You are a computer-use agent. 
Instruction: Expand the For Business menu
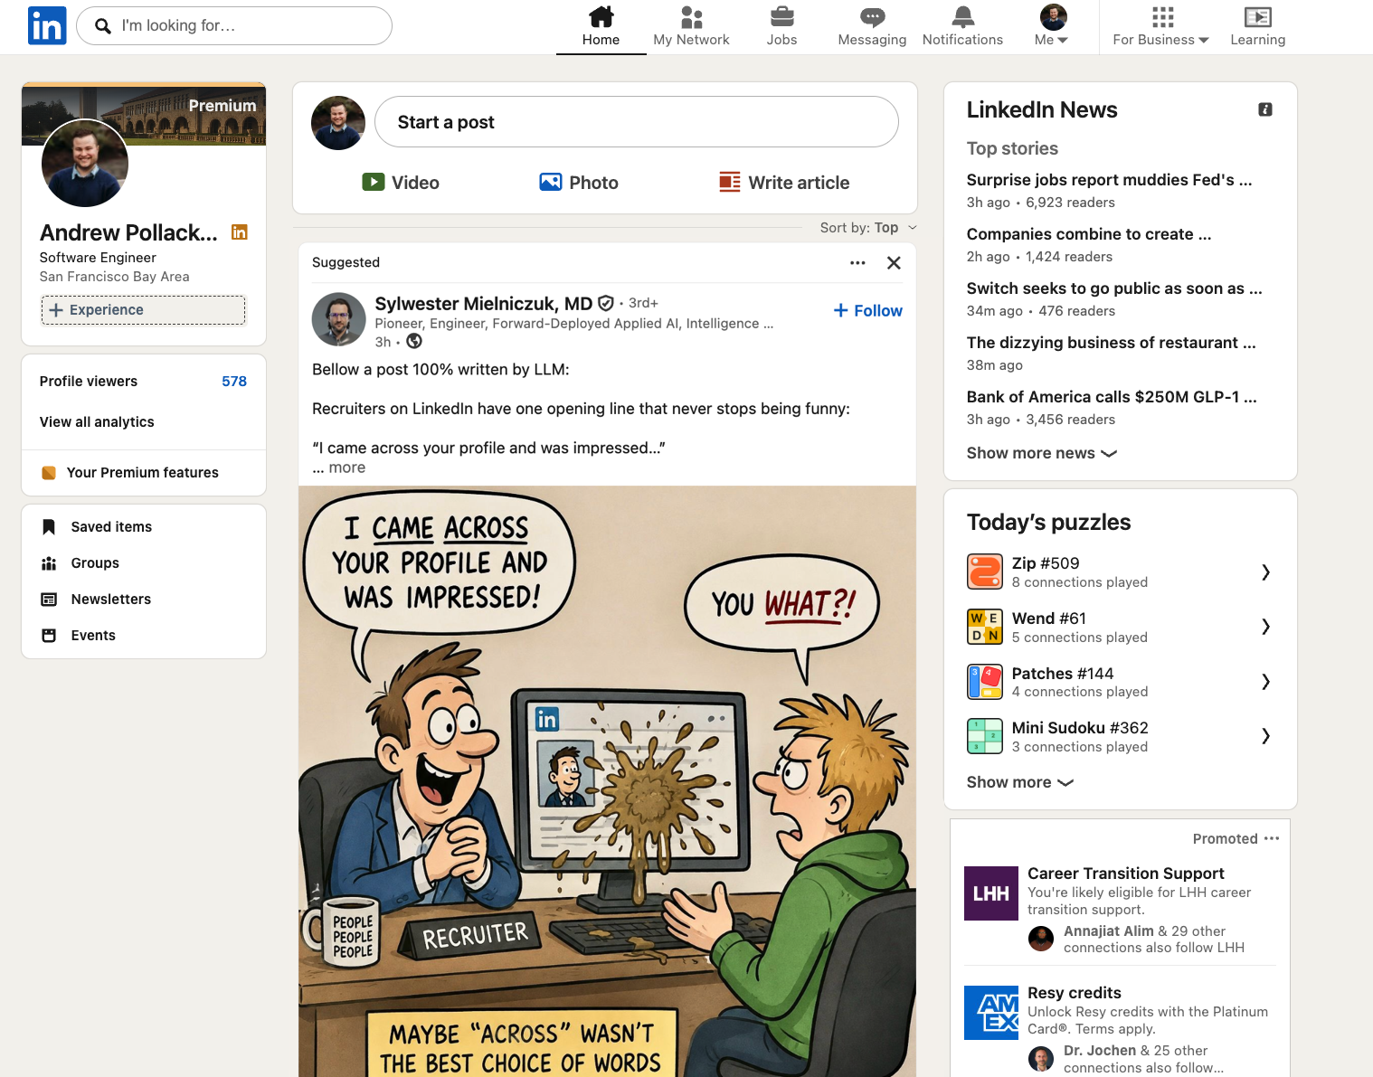pos(1161,26)
